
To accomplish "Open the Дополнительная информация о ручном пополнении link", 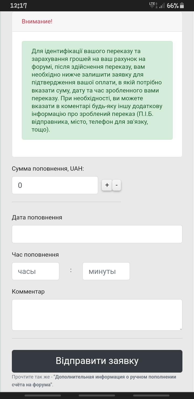I will [115, 377].
